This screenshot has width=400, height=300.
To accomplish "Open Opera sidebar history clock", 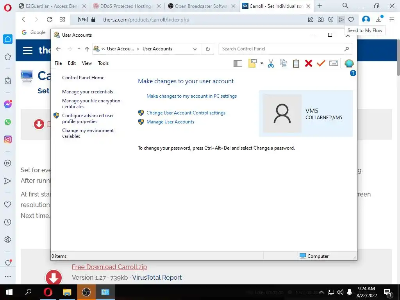I will tap(8, 222).
